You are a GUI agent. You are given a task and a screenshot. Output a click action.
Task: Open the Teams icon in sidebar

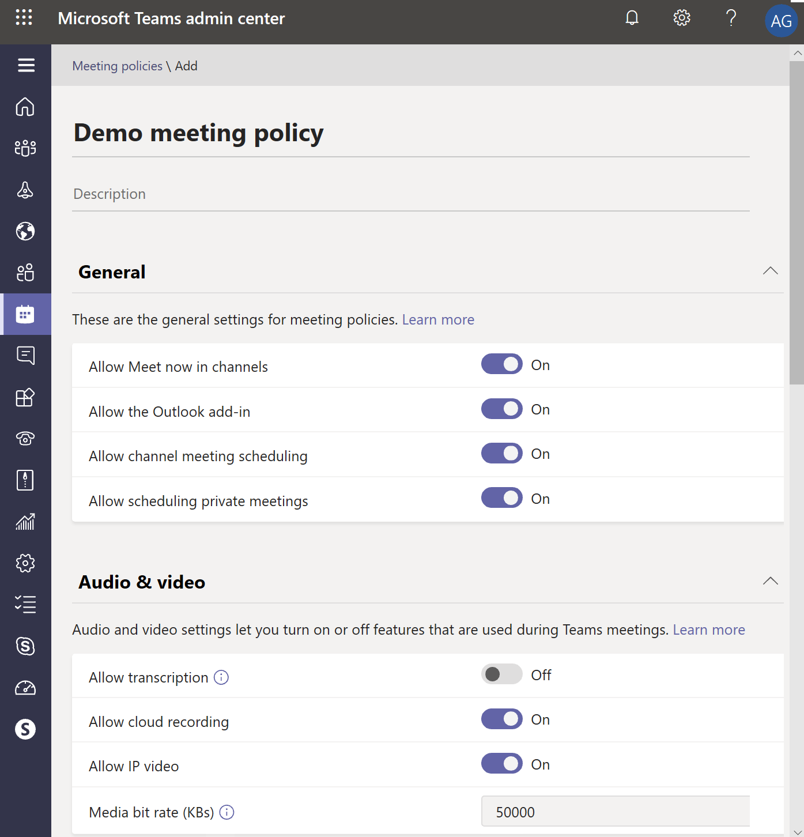25,148
